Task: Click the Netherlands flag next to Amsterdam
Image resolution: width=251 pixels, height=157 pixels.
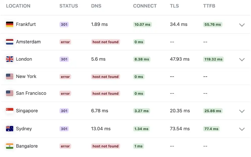Action: point(10,42)
